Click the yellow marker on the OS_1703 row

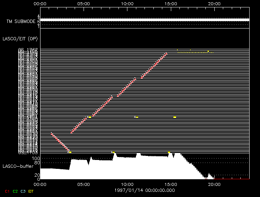click(x=70, y=152)
